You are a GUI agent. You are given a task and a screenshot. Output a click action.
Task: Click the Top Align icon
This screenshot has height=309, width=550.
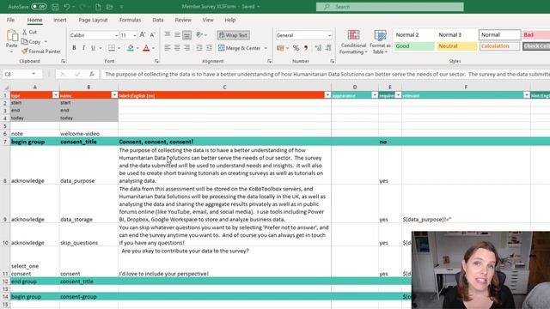pyautogui.click(x=168, y=34)
